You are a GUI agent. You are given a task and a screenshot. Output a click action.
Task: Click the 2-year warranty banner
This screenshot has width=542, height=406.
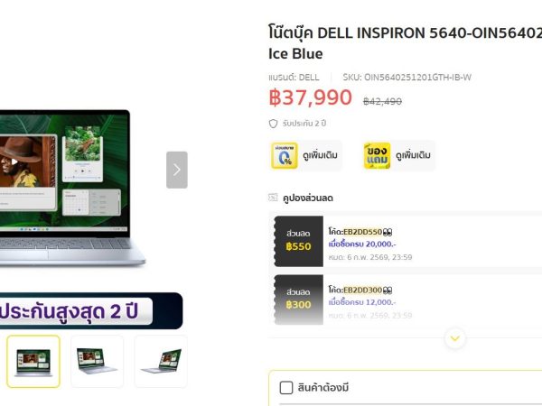[x=91, y=310]
